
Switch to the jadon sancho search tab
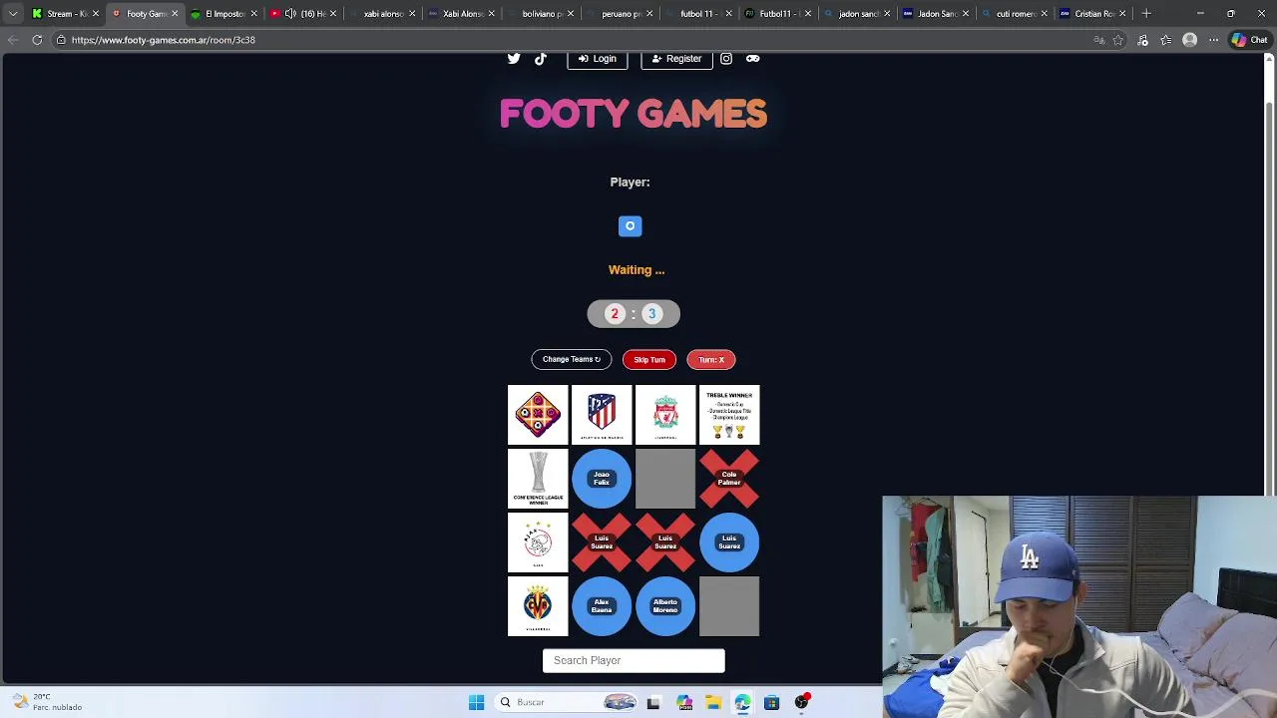pyautogui.click(x=856, y=14)
